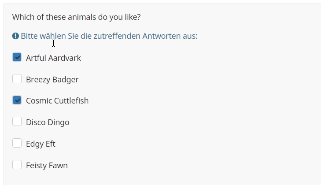Uncheck the Artful Aardvark checkbox
The width and height of the screenshot is (321, 185).
17,57
